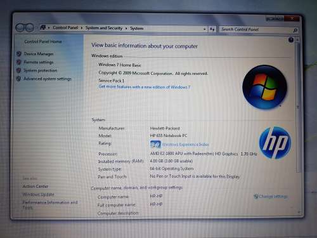
Task: Click the 3.9 rating score badge
Action: coord(155,145)
